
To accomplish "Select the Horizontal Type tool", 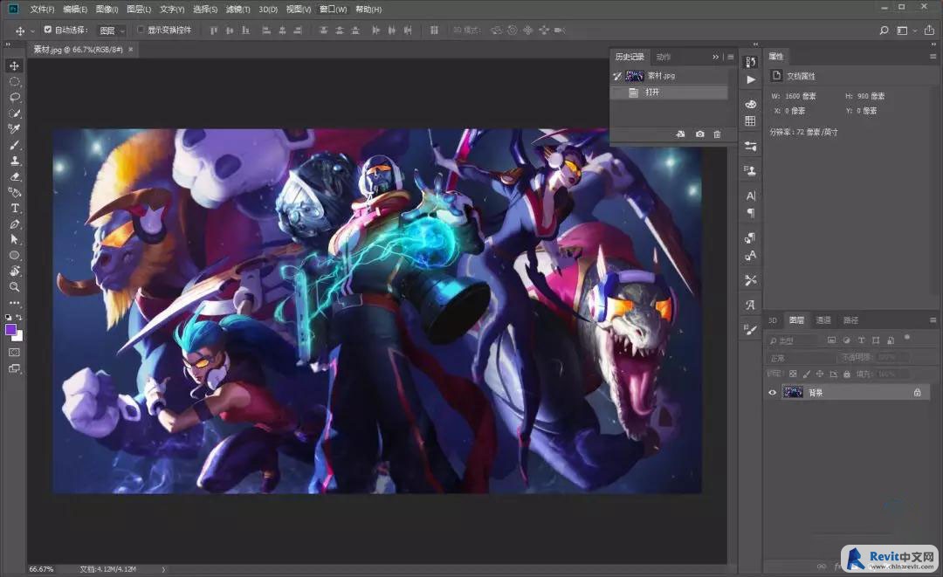I will point(15,208).
